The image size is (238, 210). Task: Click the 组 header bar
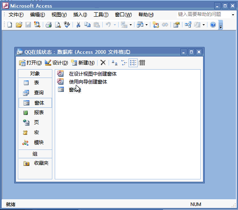pos(35,154)
